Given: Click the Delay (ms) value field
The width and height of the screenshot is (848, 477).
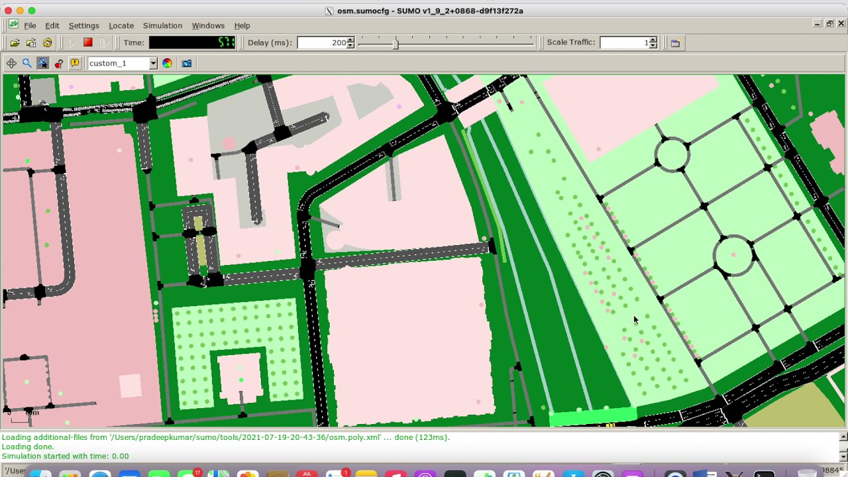Looking at the screenshot, I should tap(322, 42).
